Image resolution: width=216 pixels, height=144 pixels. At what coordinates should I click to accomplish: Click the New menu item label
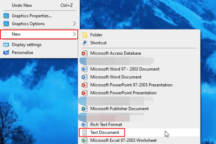[x=16, y=34]
